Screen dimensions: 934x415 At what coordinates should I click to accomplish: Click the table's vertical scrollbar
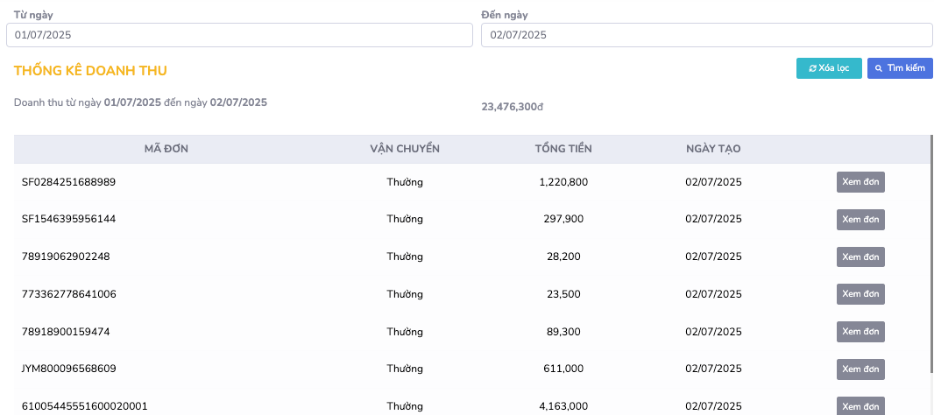point(931,263)
